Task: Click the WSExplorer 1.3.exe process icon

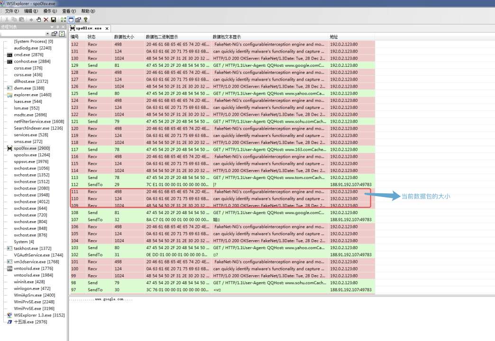Action: tap(9, 315)
